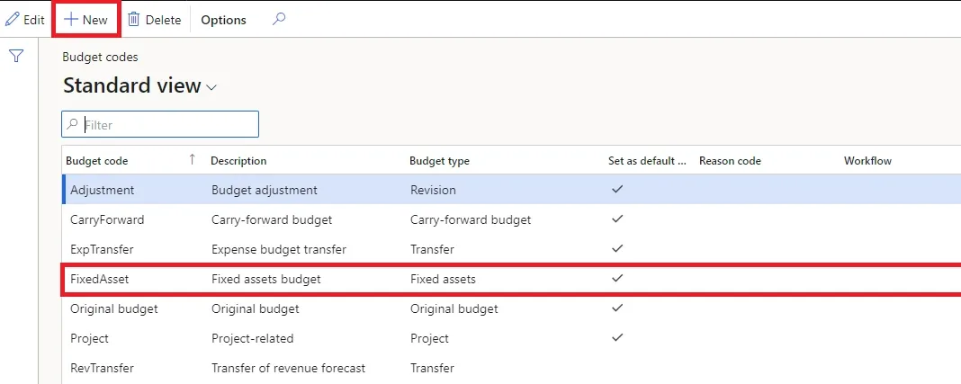
Task: Select the Project budget code cell
Action: click(x=89, y=338)
